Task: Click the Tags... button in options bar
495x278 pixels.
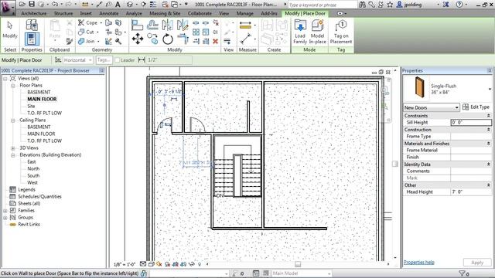Action: click(x=104, y=60)
